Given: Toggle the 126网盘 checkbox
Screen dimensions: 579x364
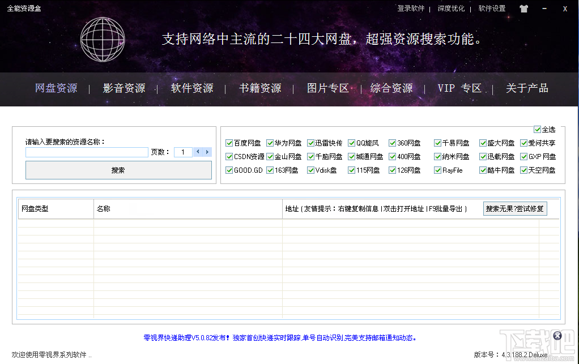Looking at the screenshot, I should (x=392, y=170).
